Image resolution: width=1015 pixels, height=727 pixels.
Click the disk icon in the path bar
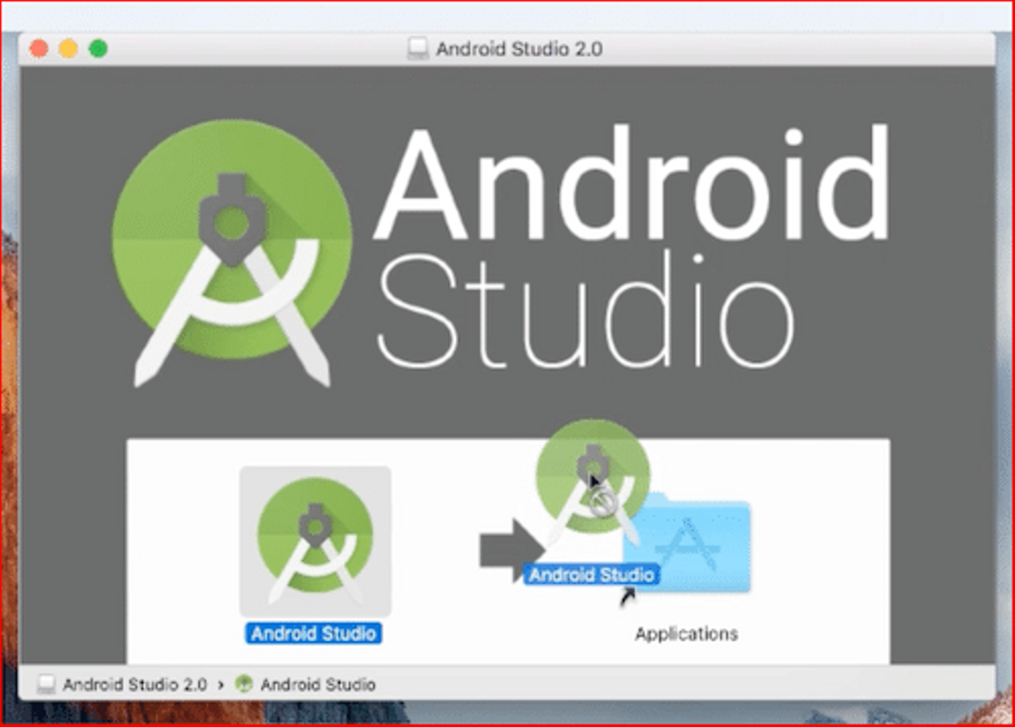47,685
